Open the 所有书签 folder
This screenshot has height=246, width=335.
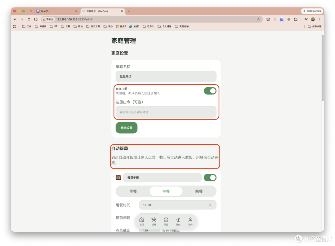pyautogui.click(x=315, y=26)
